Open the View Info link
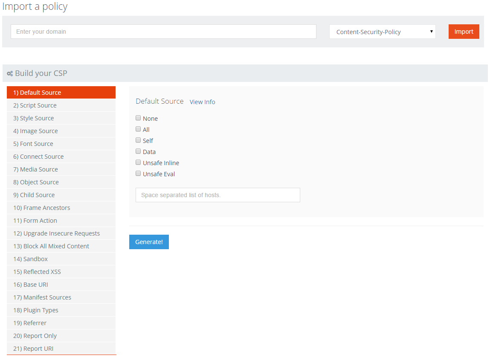 click(202, 102)
